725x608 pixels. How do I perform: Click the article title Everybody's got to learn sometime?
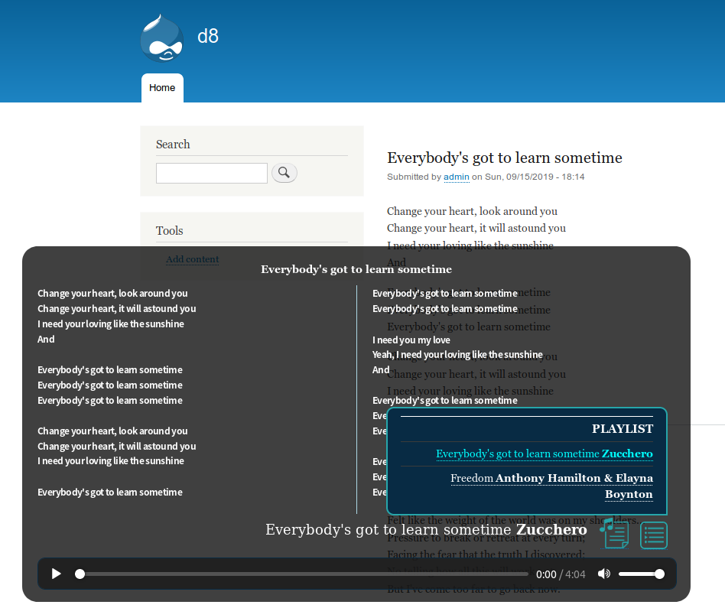(505, 158)
